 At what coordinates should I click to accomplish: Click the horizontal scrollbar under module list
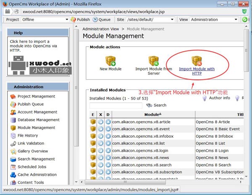(125, 182)
